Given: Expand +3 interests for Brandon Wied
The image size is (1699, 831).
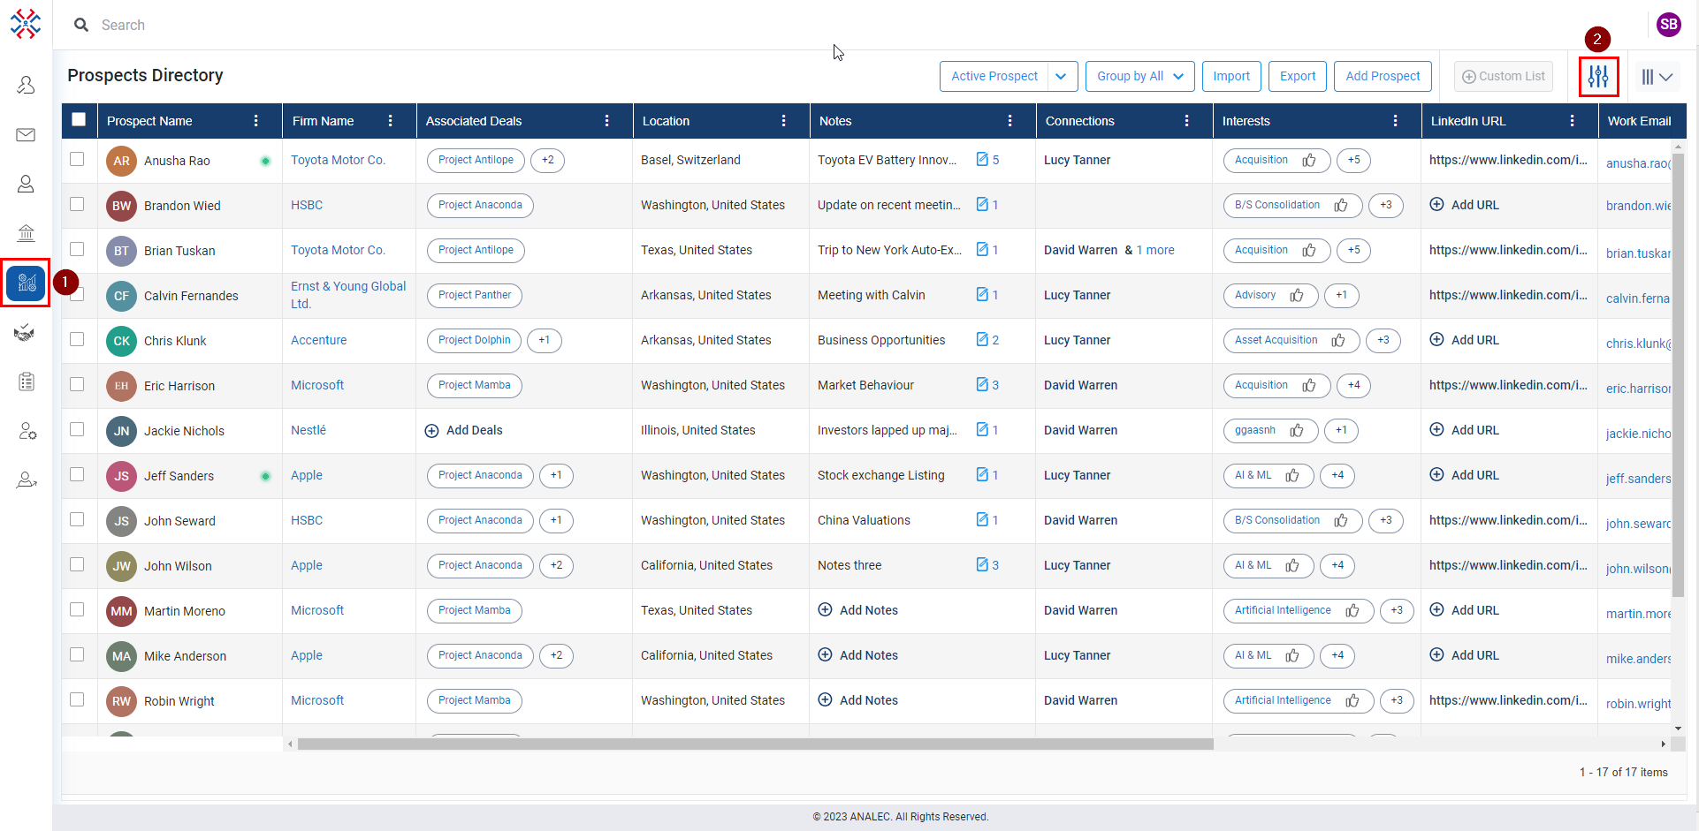Looking at the screenshot, I should pos(1386,206).
